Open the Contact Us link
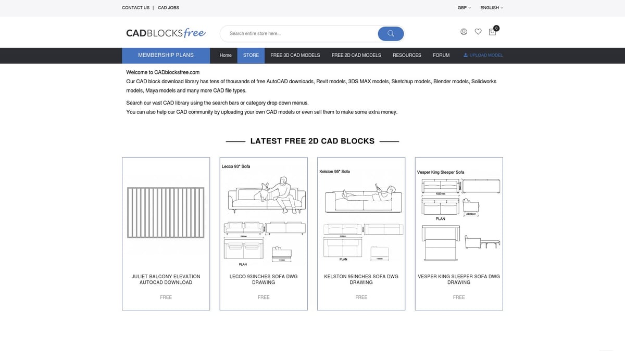 (x=135, y=8)
